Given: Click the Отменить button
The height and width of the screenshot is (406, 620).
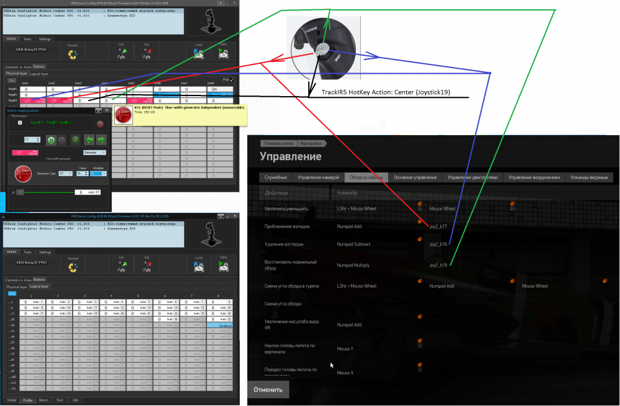Looking at the screenshot, I should 268,390.
